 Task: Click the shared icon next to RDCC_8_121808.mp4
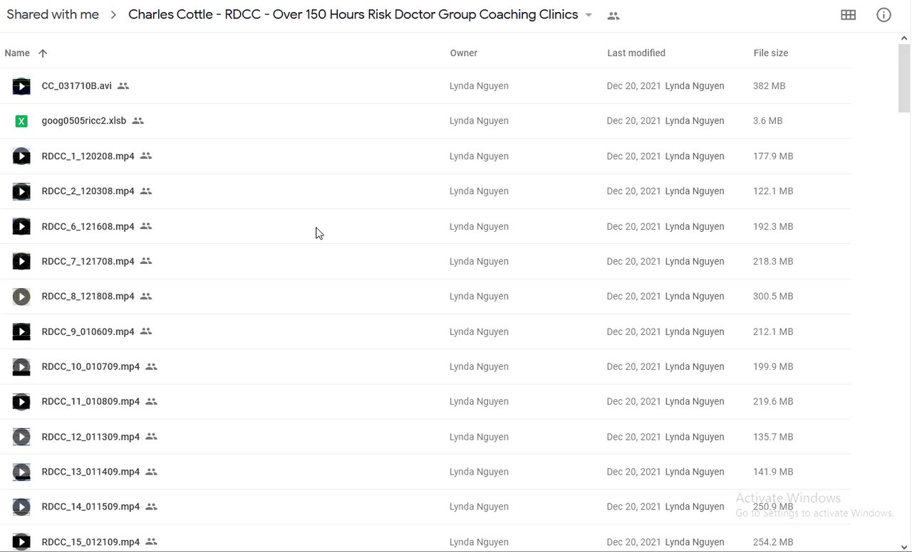coord(146,297)
